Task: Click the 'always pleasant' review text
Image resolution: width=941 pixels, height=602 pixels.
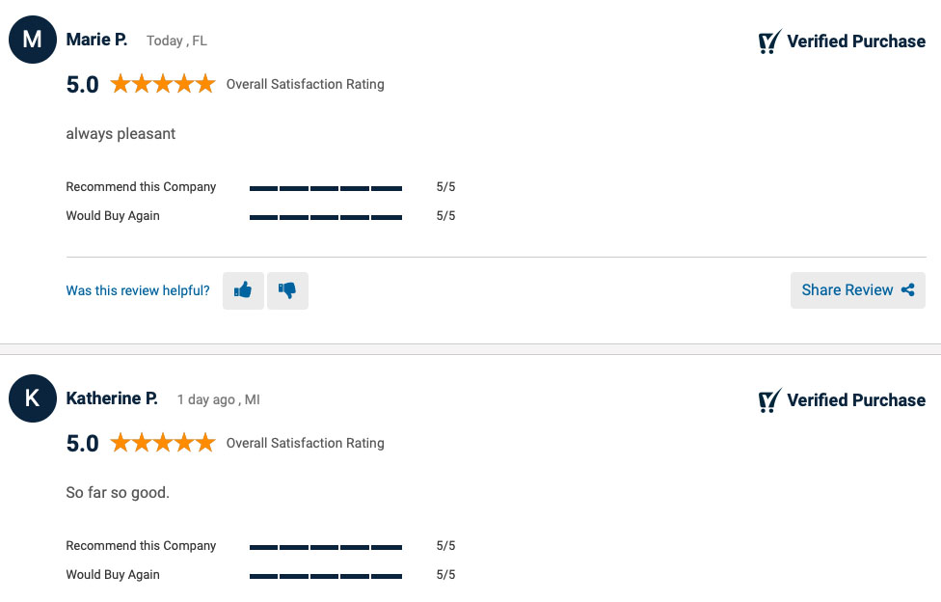Action: [x=121, y=134]
